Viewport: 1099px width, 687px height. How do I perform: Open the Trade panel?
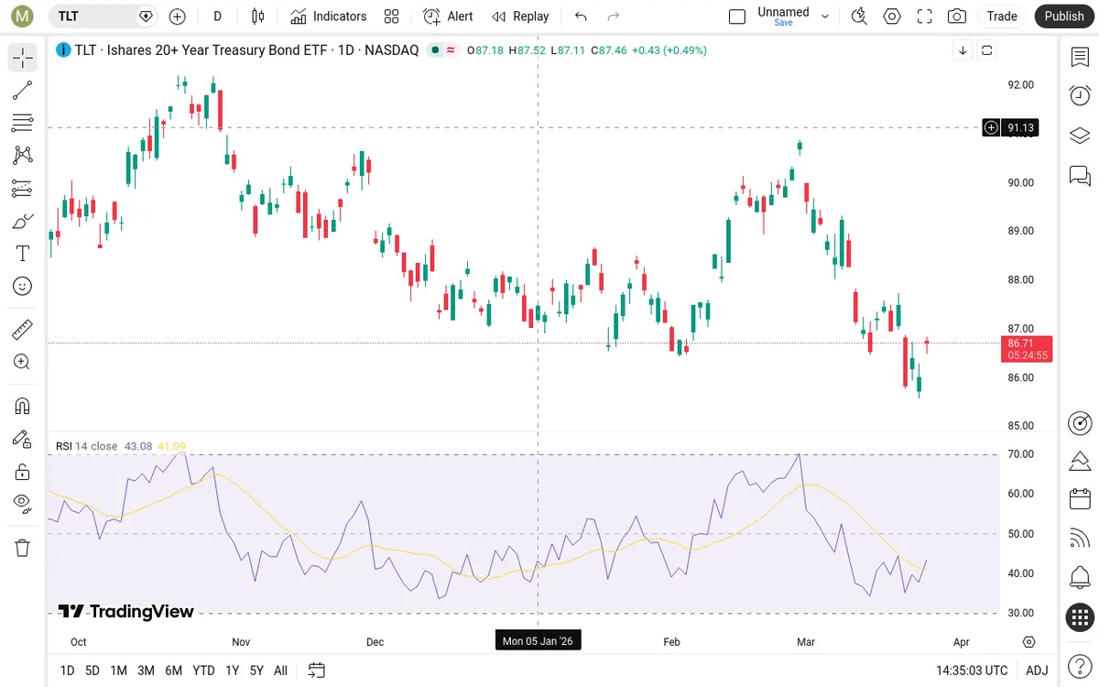(x=1002, y=16)
